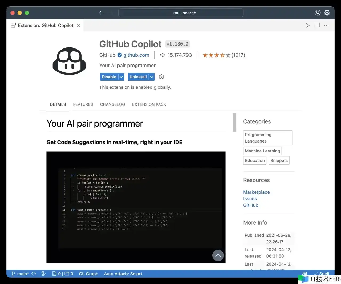
Task: Open the EXTENSION PACK tab
Action: pyautogui.click(x=149, y=104)
